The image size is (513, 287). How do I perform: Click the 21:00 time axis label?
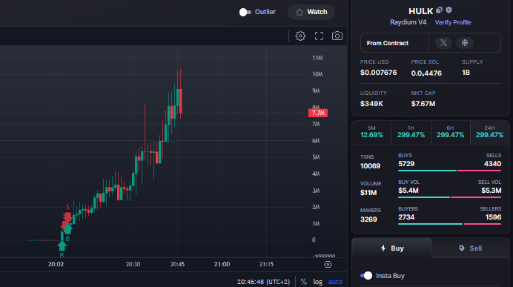point(222,264)
